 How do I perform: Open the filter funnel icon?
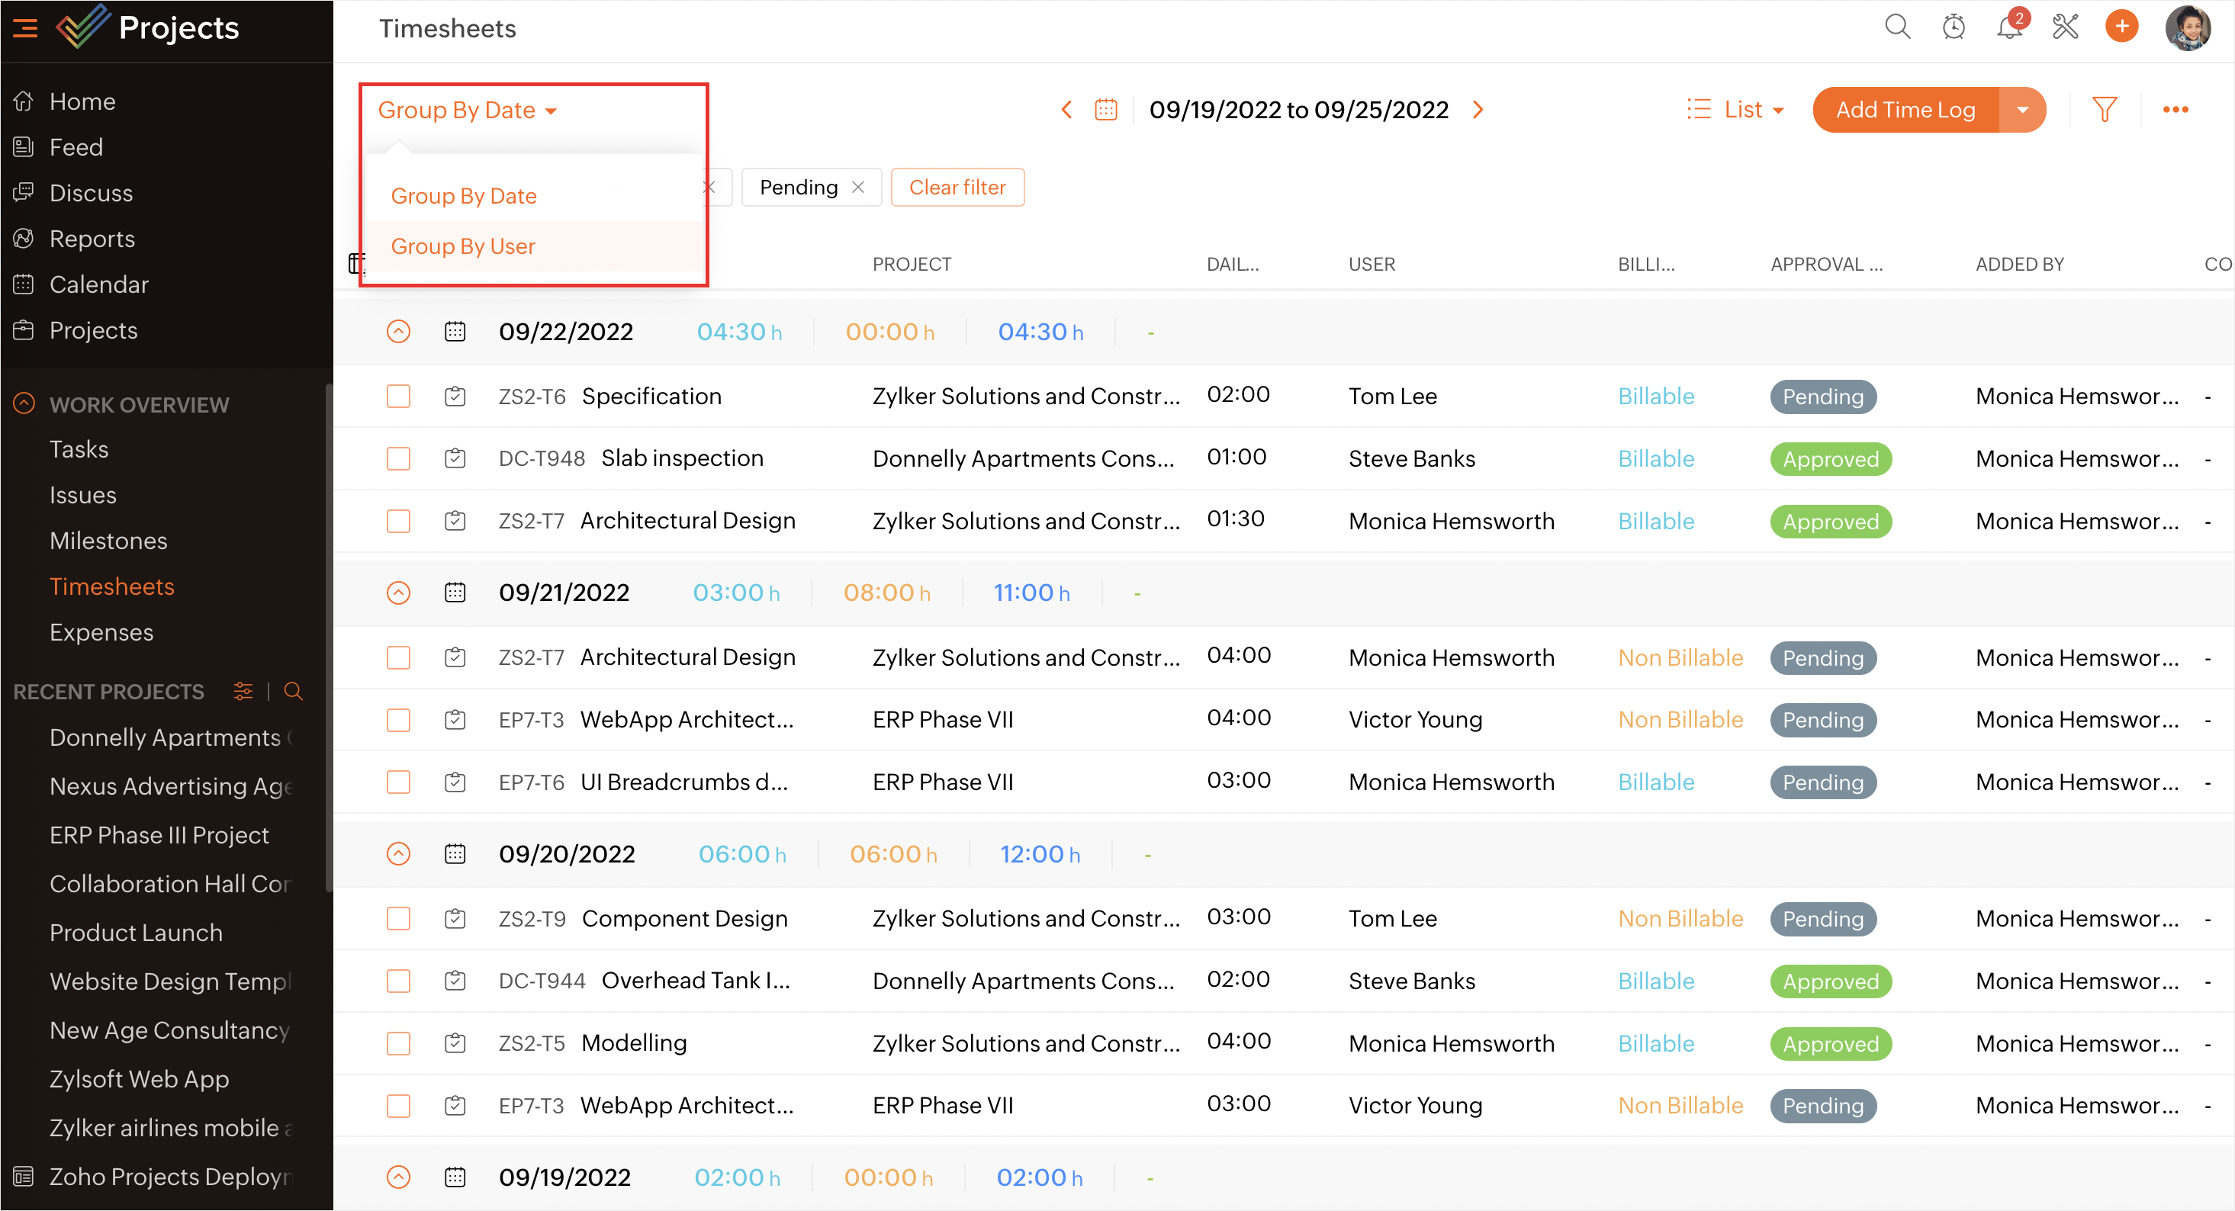point(2104,110)
